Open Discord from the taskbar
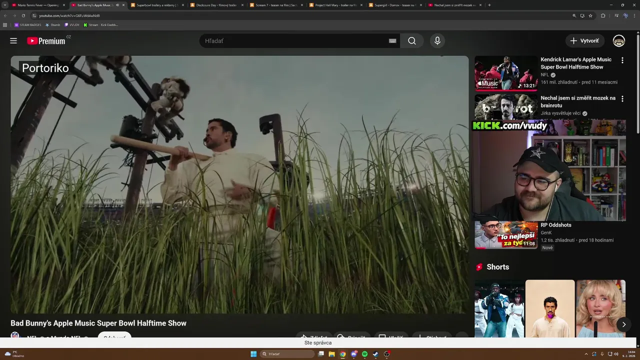The image size is (640, 360). tap(353, 354)
